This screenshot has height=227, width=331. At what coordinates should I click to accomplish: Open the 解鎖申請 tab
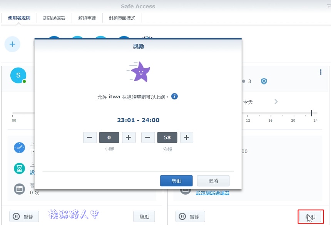[87, 18]
